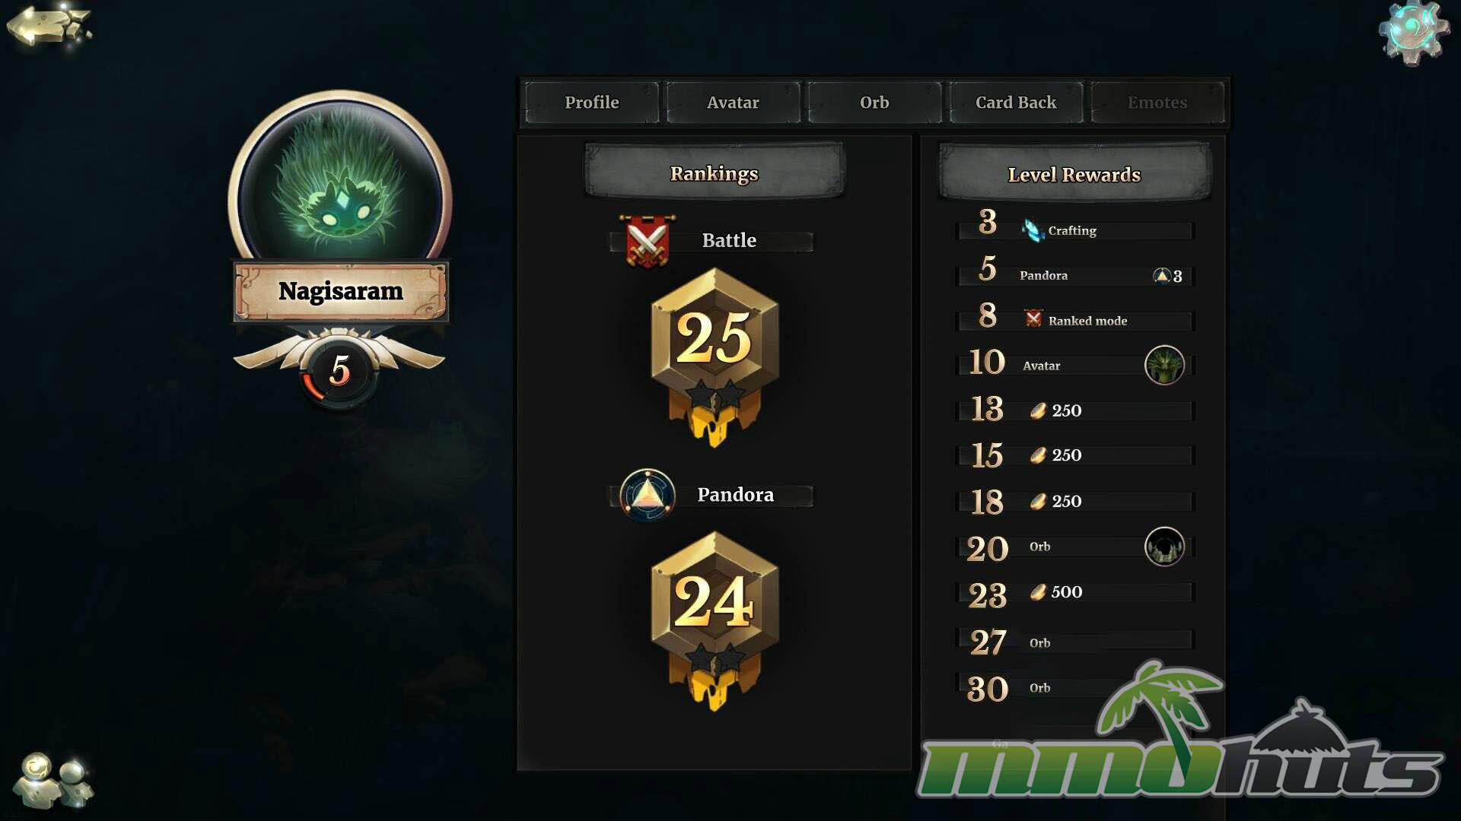Open the friends list icon
The image size is (1461, 821).
tap(53, 780)
